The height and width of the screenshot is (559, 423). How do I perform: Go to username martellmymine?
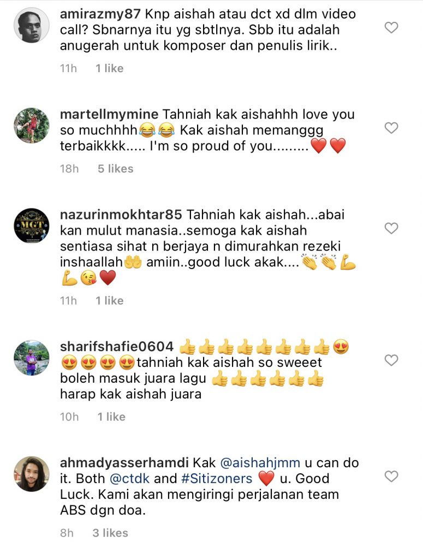pyautogui.click(x=109, y=115)
